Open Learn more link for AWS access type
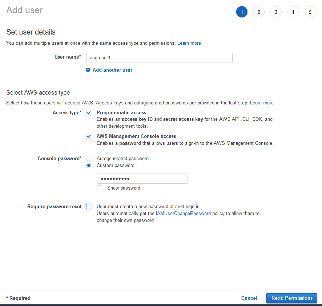Screen dimensions: 322x306 point(262,103)
